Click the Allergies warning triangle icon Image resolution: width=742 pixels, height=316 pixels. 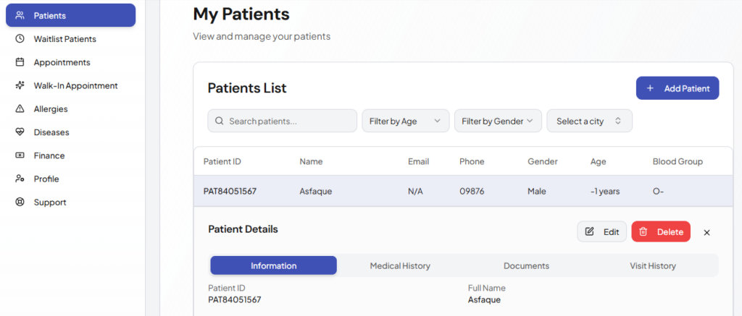[x=20, y=109]
